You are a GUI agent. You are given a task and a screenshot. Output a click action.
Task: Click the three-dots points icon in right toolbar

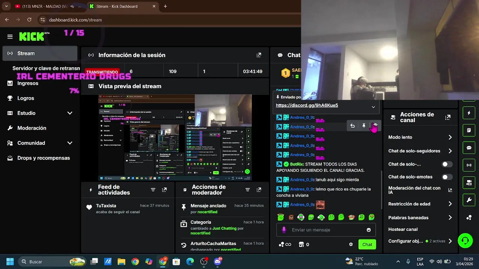[x=469, y=218]
